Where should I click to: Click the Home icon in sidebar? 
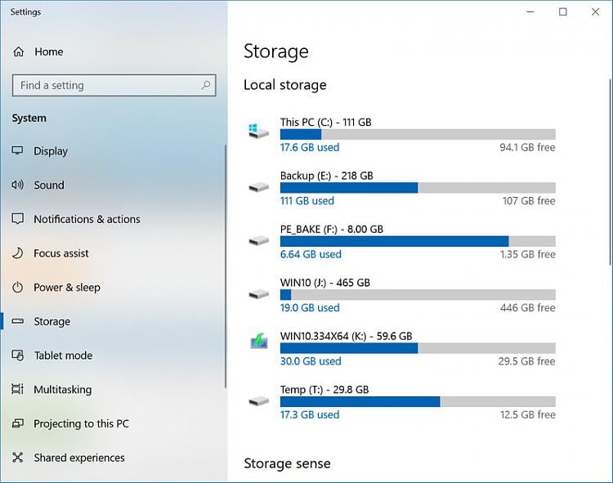(18, 51)
